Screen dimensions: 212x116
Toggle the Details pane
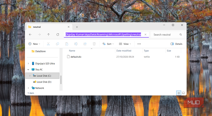177,44
